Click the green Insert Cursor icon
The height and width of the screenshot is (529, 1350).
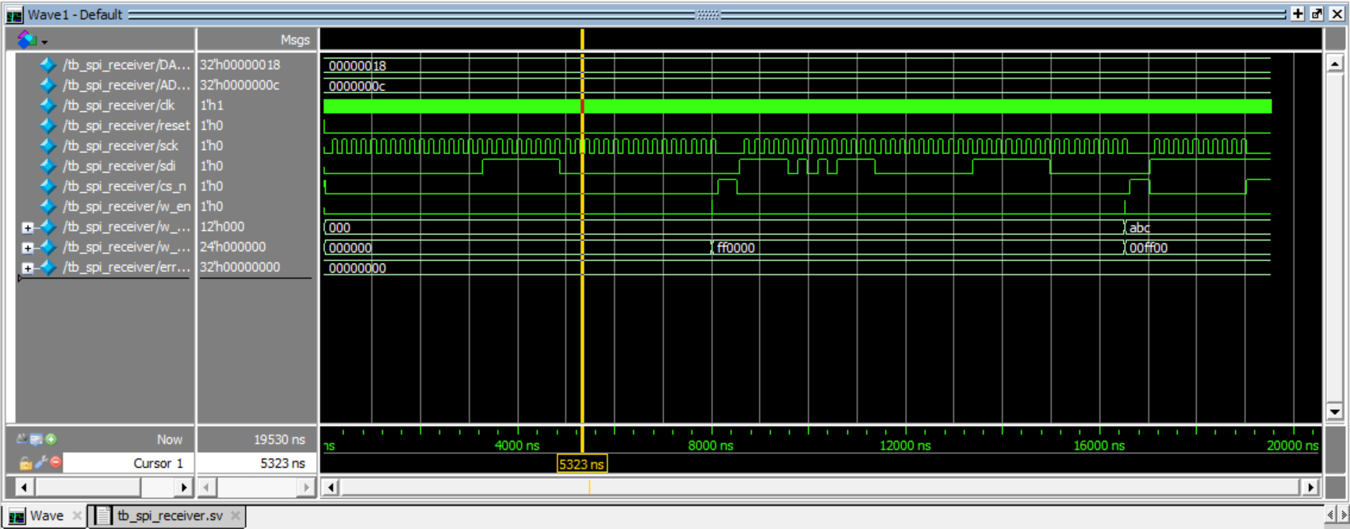point(51,439)
